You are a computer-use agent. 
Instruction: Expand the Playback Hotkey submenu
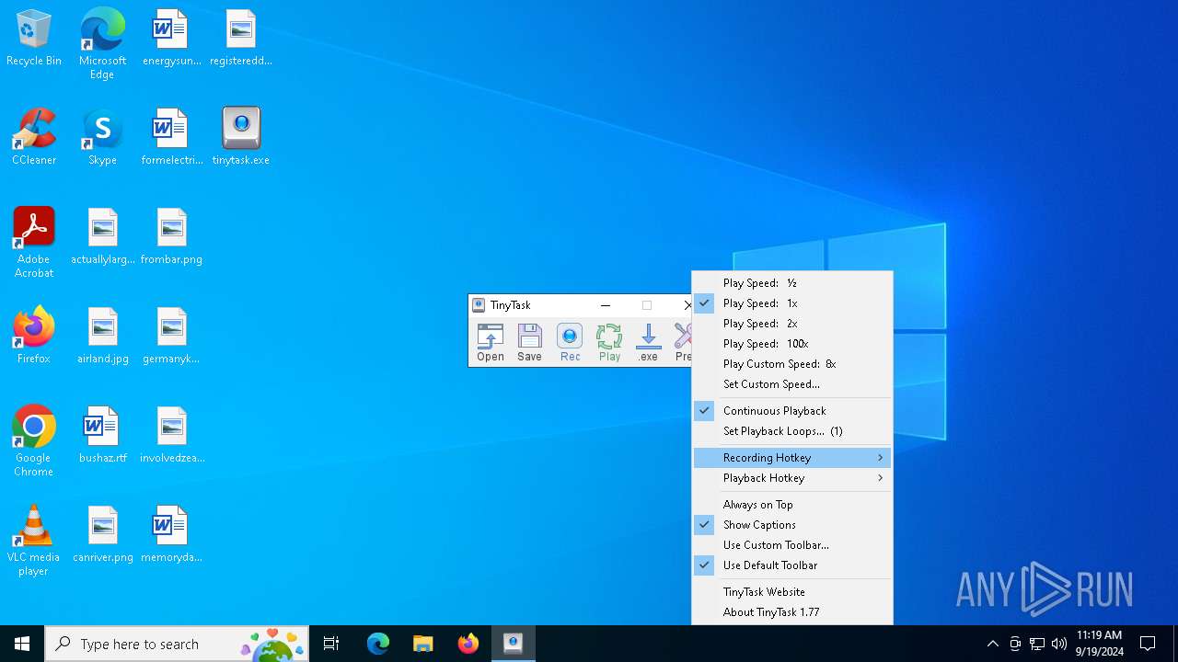(792, 478)
